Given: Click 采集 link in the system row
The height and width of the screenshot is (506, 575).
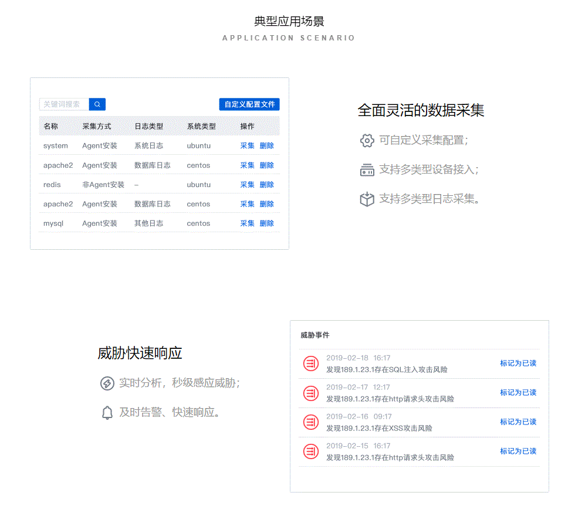Looking at the screenshot, I should point(247,146).
